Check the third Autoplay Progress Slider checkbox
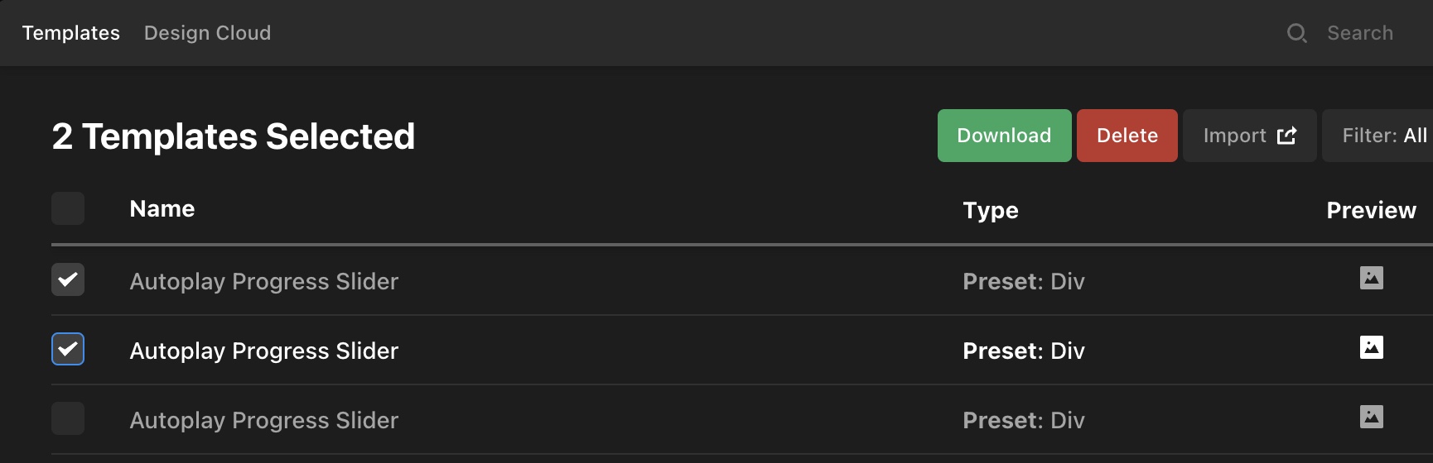1433x463 pixels. [x=68, y=418]
